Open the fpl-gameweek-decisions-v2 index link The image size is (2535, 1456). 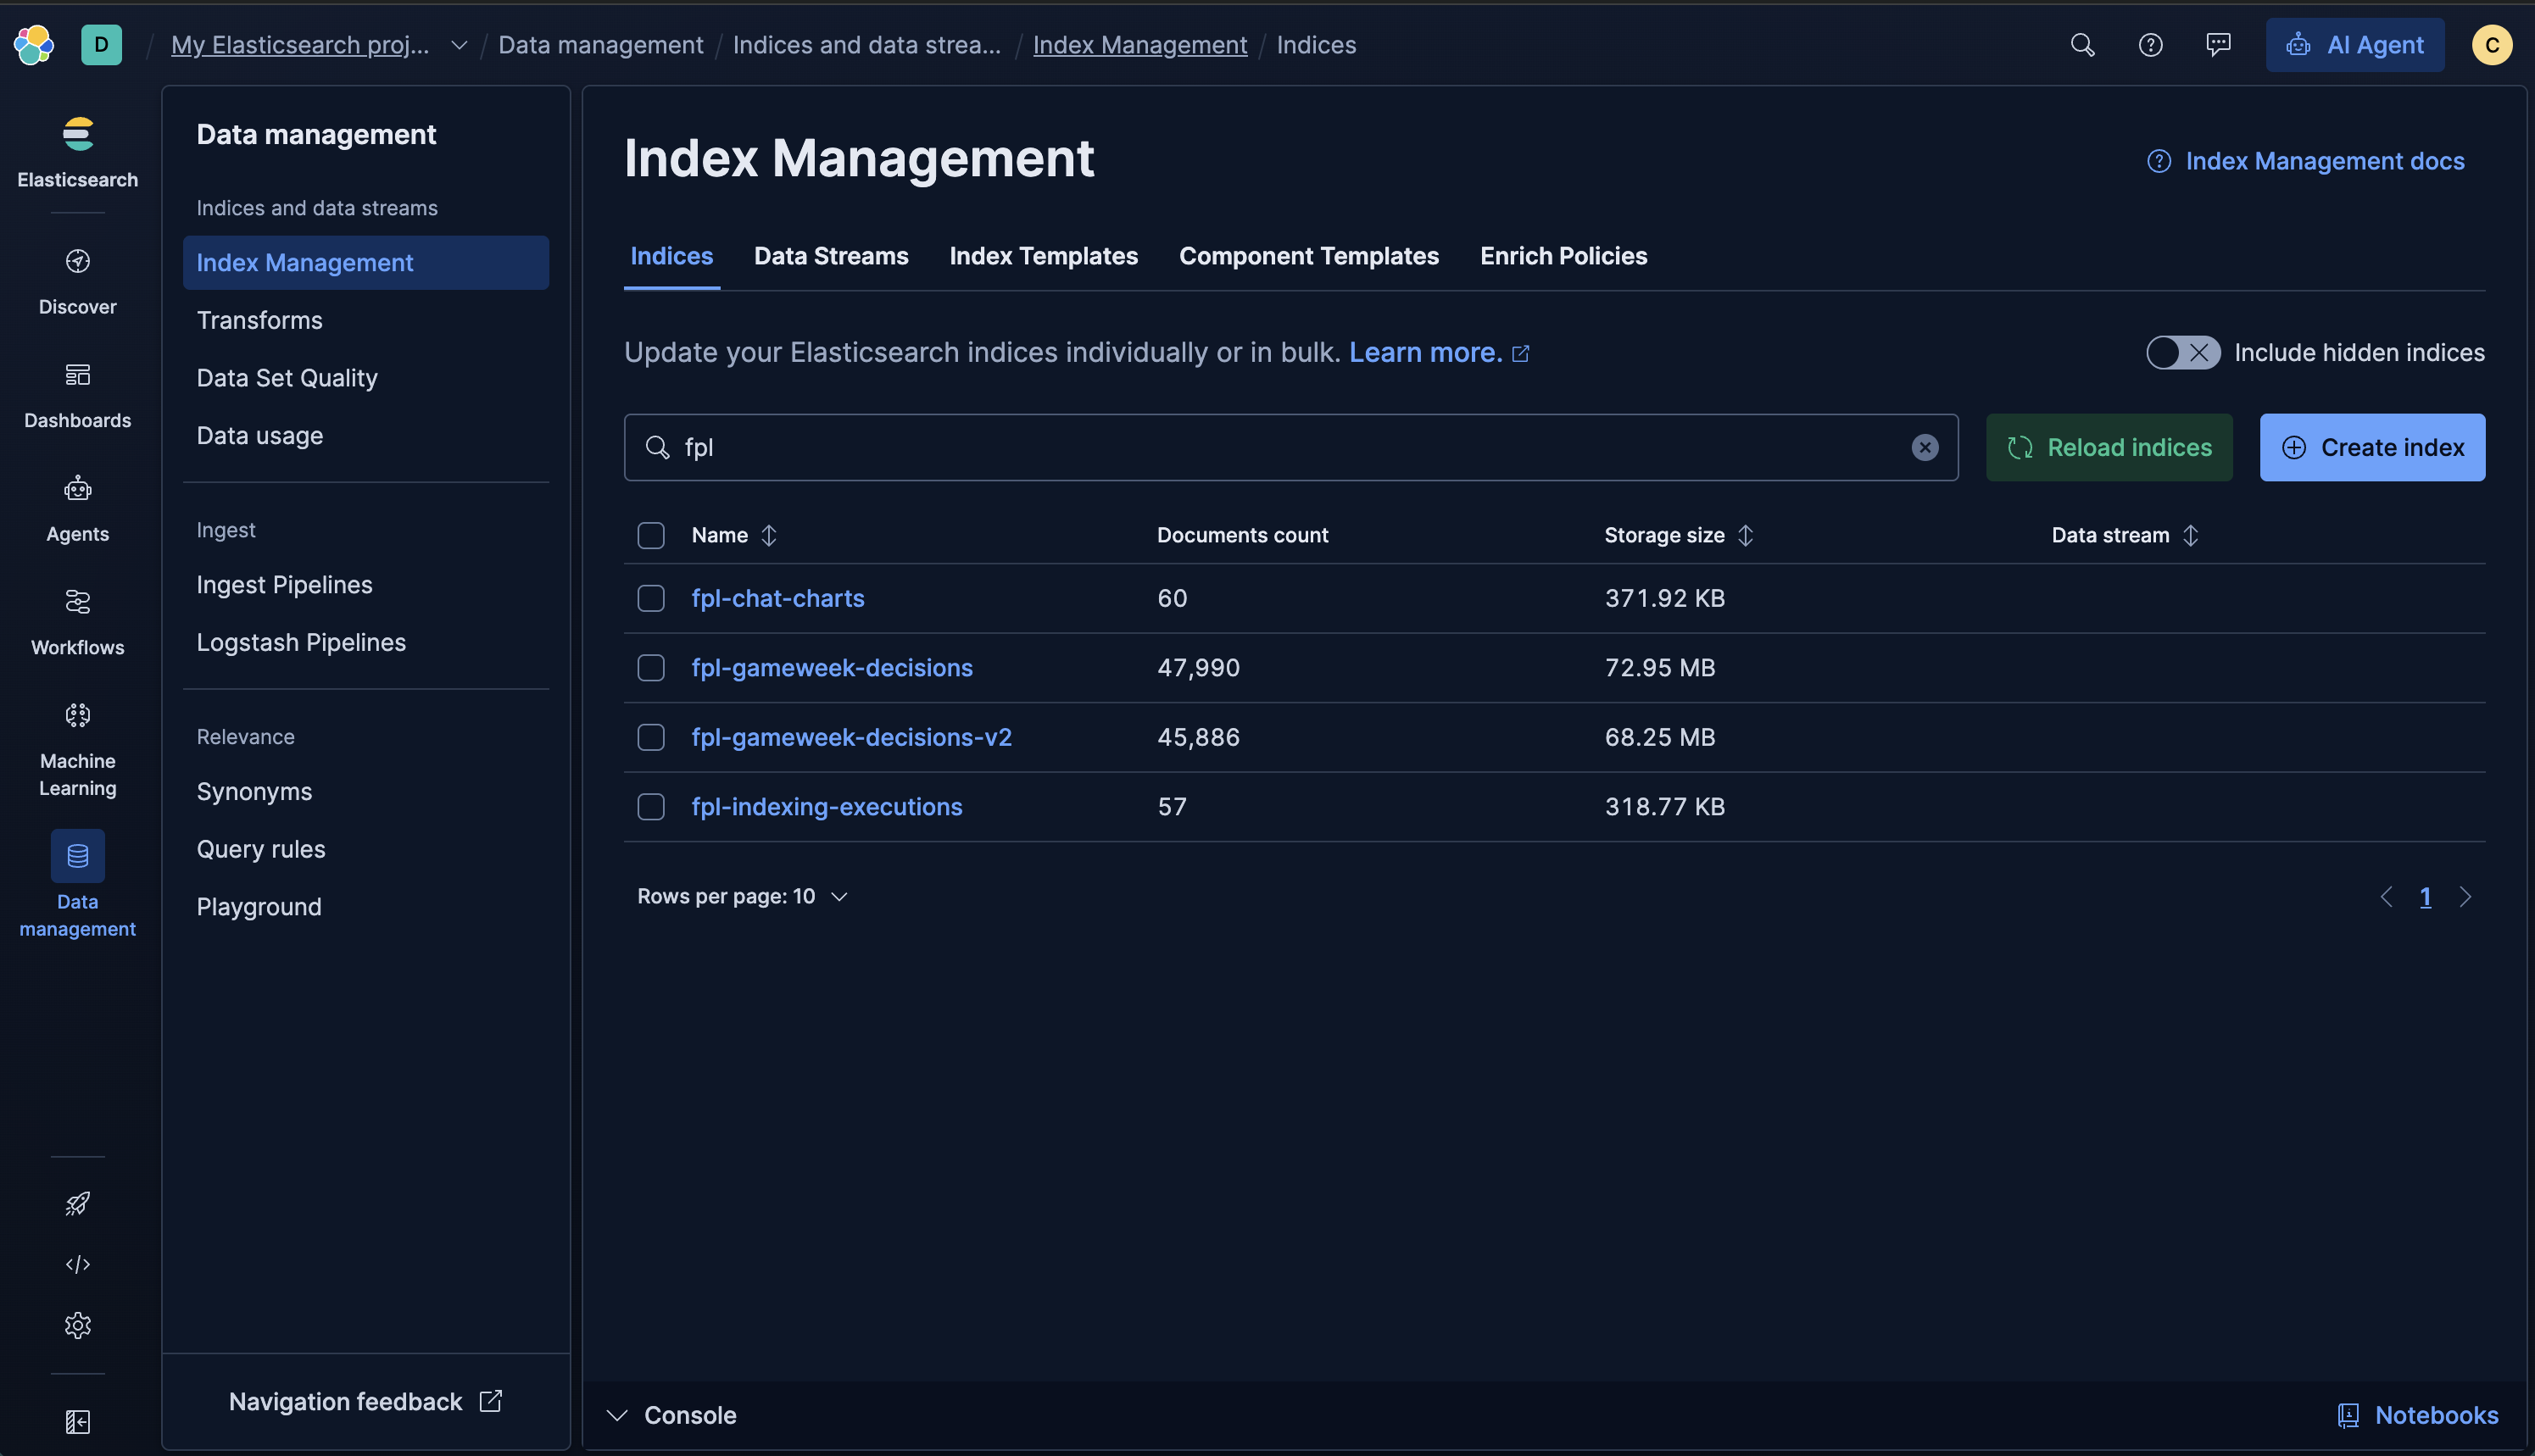[851, 737]
